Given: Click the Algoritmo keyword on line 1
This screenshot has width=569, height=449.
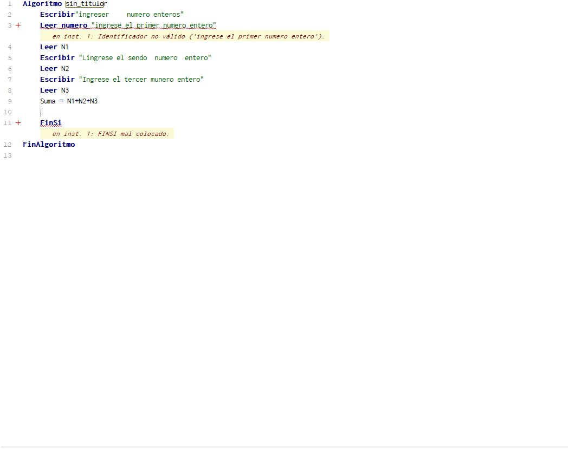Looking at the screenshot, I should pos(42,4).
